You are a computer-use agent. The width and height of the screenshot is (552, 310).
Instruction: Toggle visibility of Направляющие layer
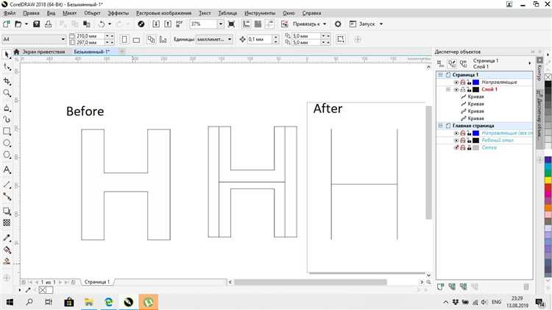point(456,82)
